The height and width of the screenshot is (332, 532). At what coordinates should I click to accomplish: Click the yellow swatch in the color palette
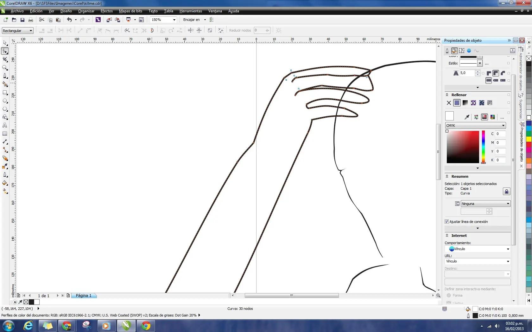pos(529,139)
